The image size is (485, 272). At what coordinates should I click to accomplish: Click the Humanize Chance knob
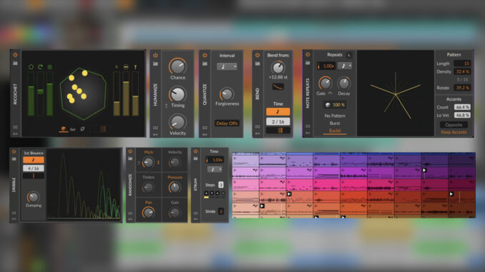(177, 66)
